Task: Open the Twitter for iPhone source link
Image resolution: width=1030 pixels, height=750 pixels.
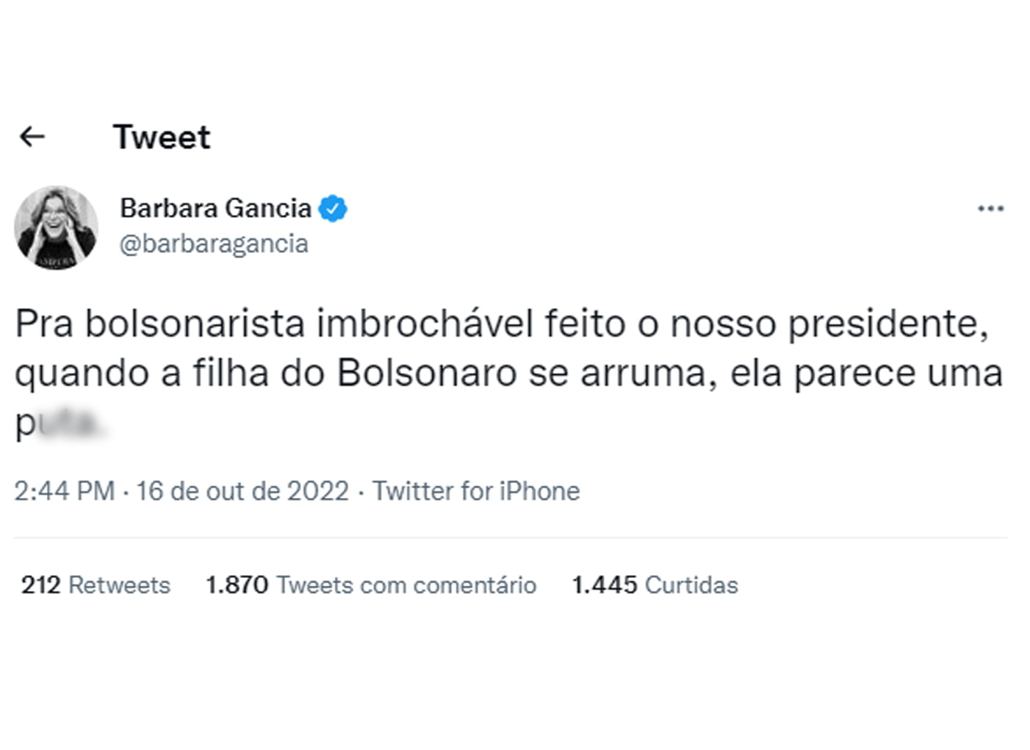Action: [476, 491]
